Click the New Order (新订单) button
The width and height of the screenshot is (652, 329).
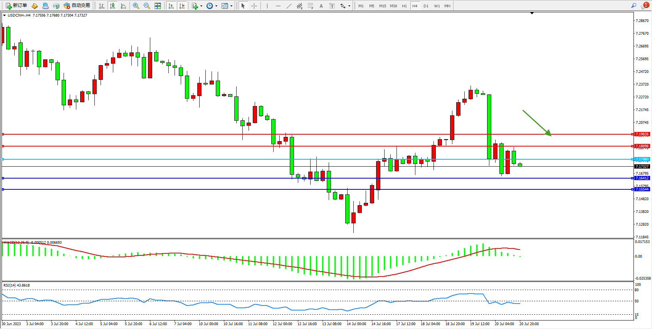click(16, 6)
